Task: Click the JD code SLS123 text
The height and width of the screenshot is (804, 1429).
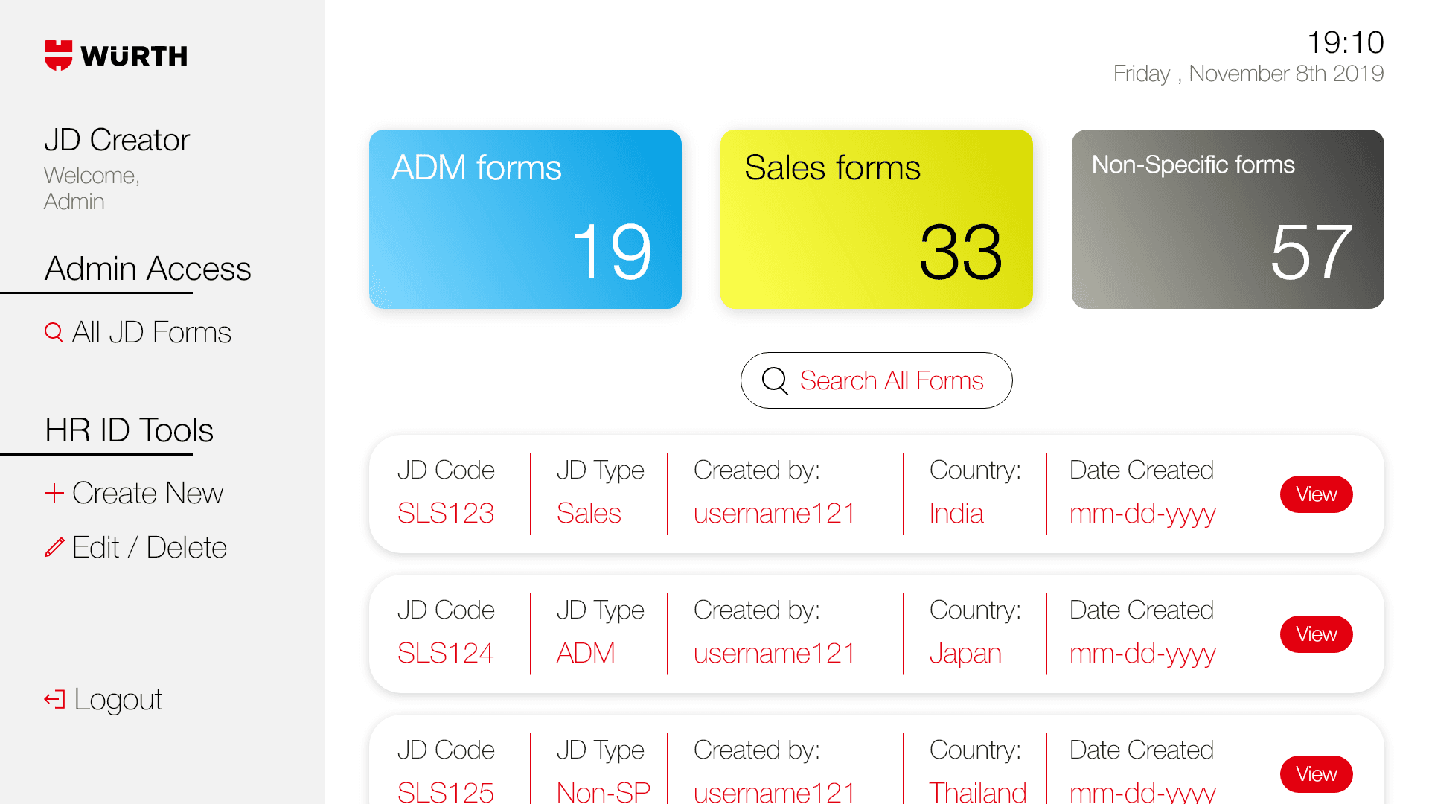Action: (x=445, y=513)
